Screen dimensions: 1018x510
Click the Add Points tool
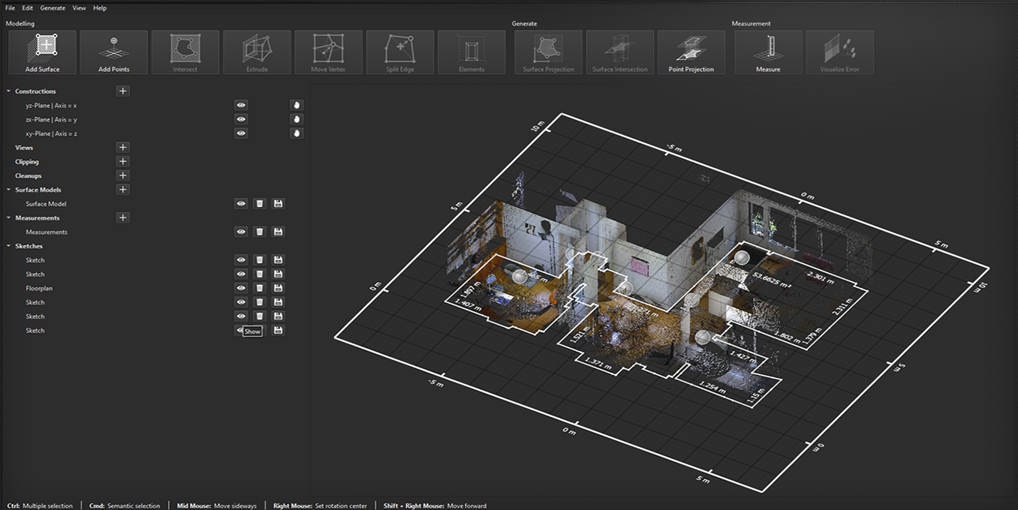tap(113, 52)
